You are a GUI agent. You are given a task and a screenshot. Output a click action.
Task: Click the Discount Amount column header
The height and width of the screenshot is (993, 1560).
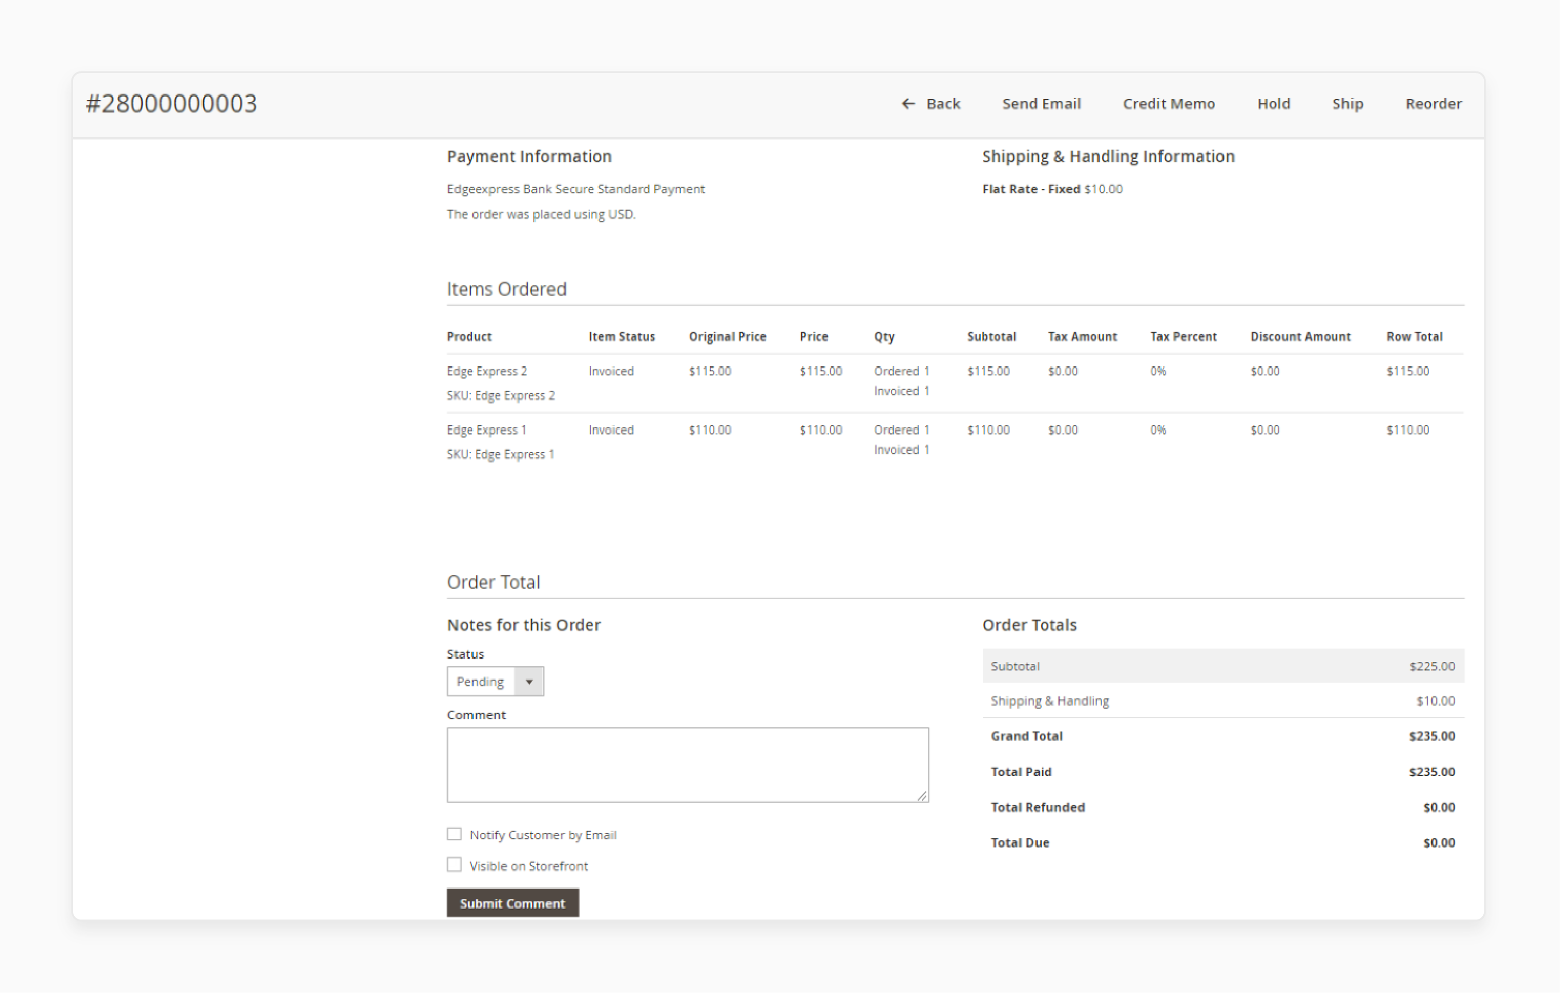pyautogui.click(x=1300, y=336)
